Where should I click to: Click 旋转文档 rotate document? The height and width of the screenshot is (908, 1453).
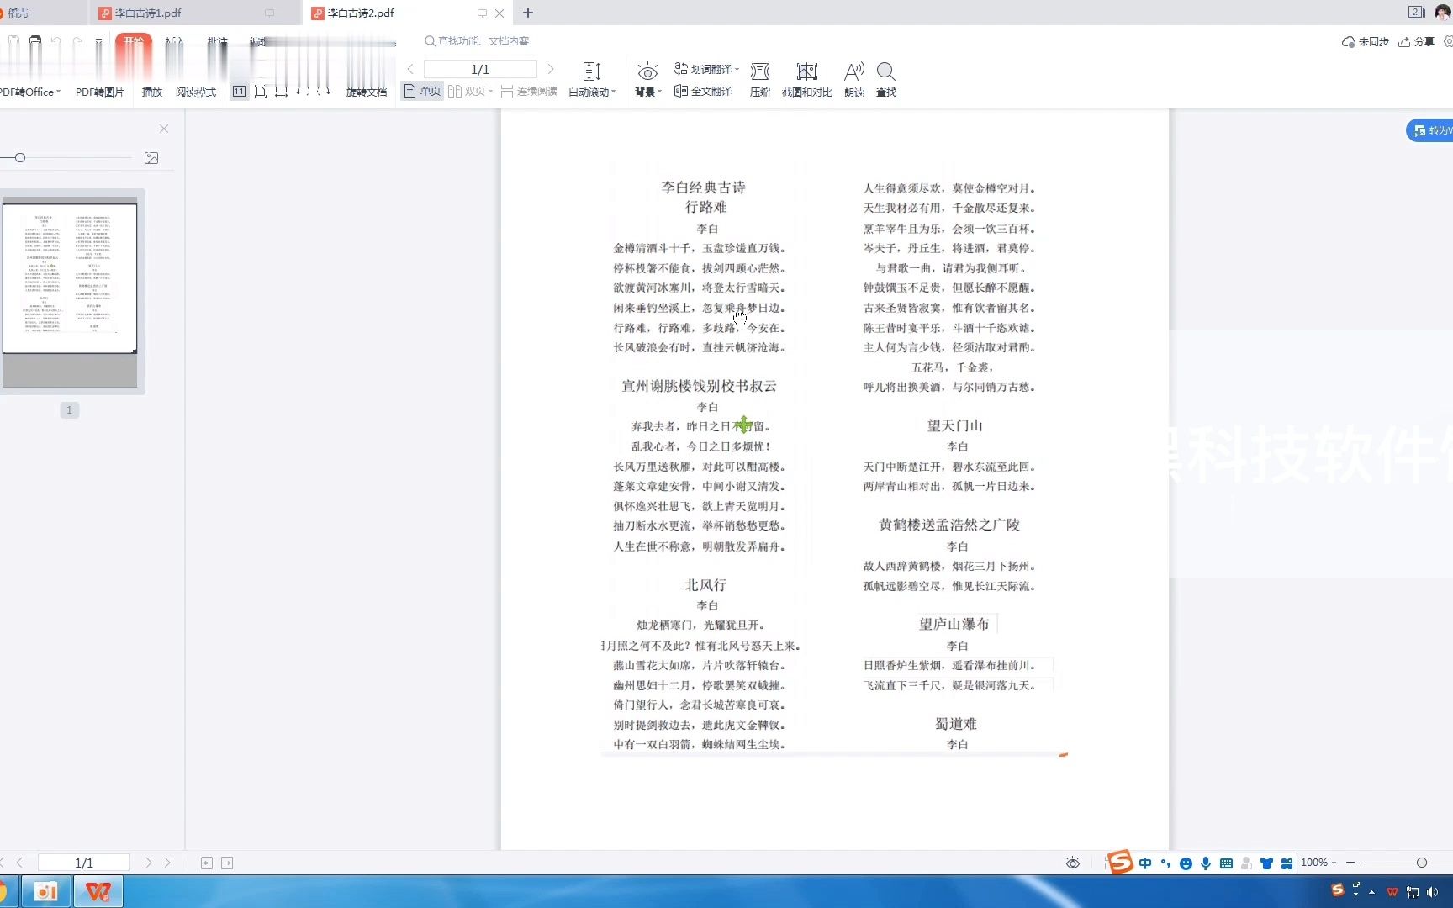367,92
